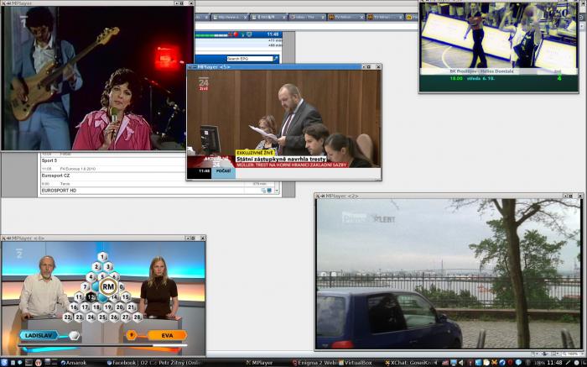Viewport: 587px width, 367px height.
Task: Open the KDE application launcher icon
Action: click(4, 363)
